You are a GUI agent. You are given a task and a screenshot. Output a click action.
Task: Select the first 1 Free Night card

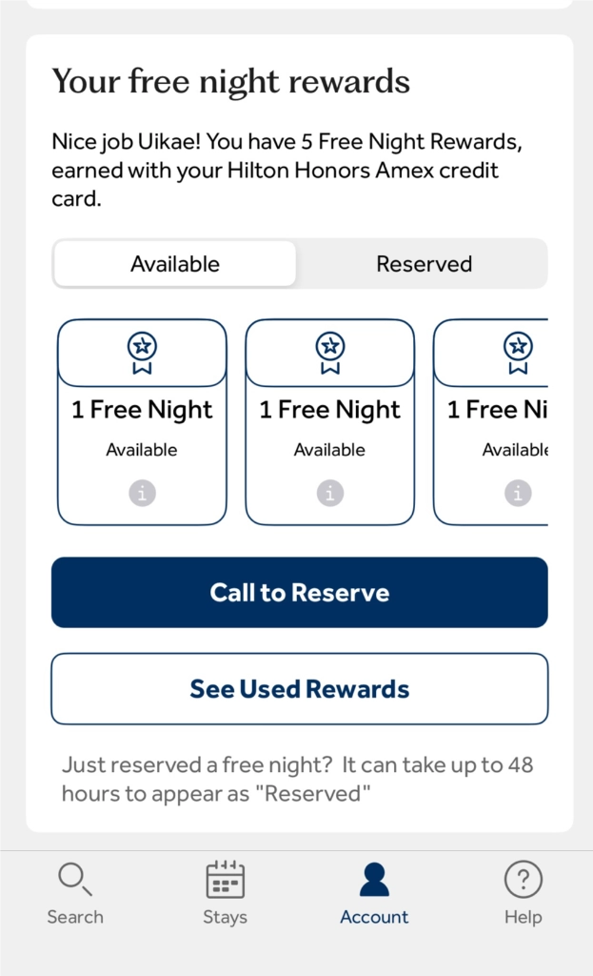point(142,422)
